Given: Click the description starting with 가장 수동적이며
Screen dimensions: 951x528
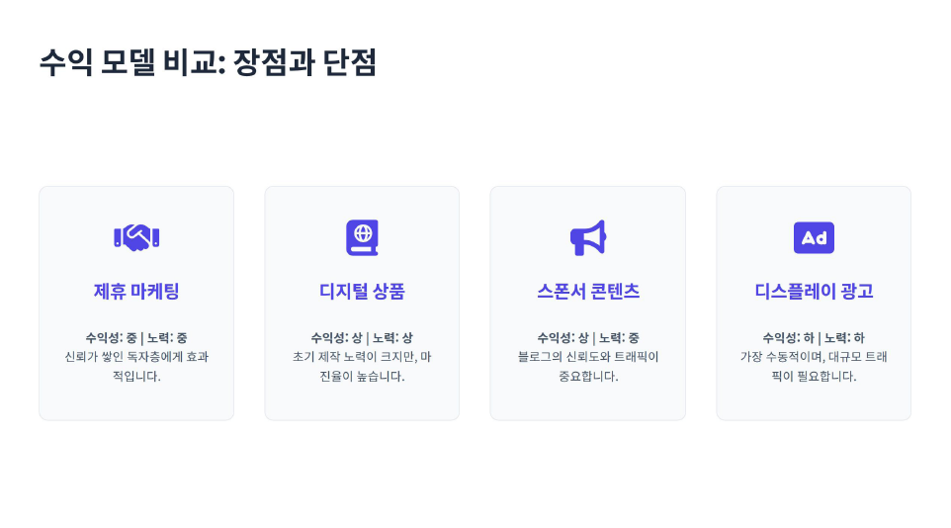Looking at the screenshot, I should click(814, 366).
